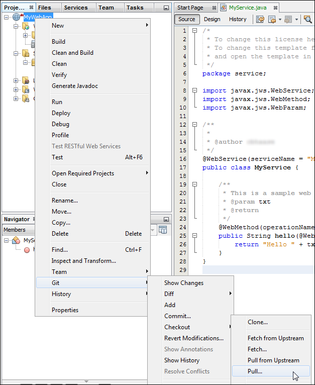Switch editor to Source view
Screen dimensions: 315x385
187,19
